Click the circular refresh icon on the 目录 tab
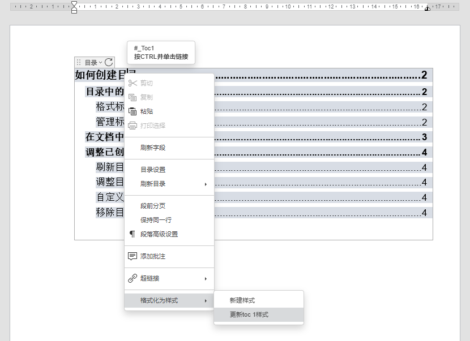 [x=109, y=62]
